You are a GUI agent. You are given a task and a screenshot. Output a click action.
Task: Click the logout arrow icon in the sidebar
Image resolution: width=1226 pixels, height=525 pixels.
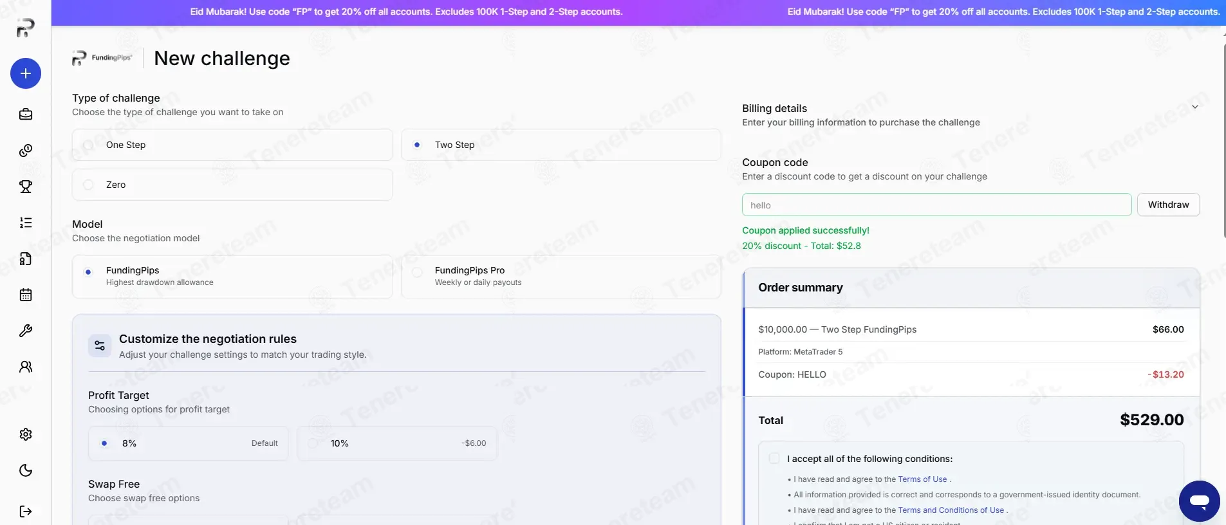(x=26, y=511)
